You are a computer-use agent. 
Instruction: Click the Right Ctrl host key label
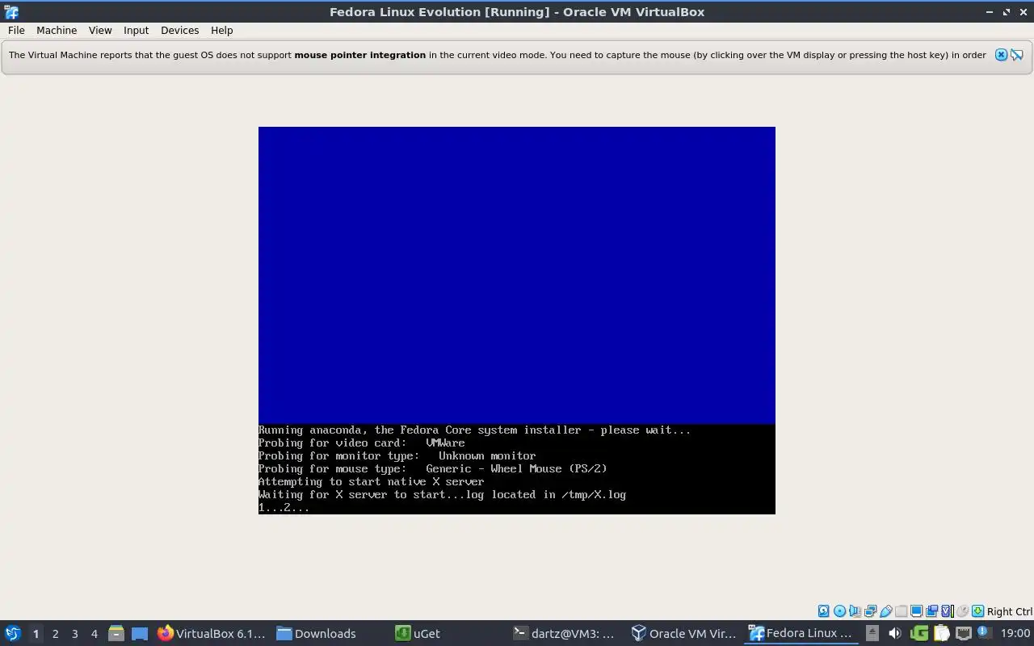[1010, 611]
